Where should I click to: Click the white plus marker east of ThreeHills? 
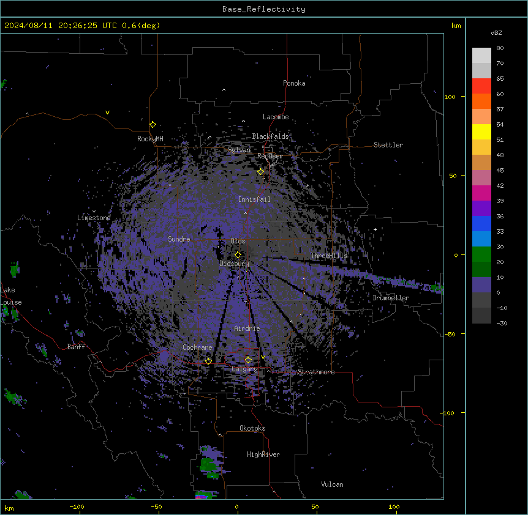pos(375,229)
